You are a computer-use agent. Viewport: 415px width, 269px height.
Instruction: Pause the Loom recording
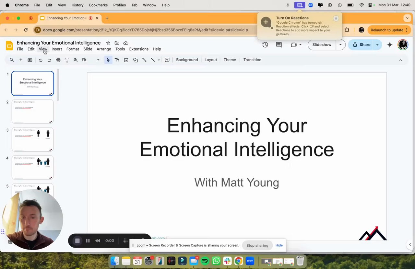[88, 240]
